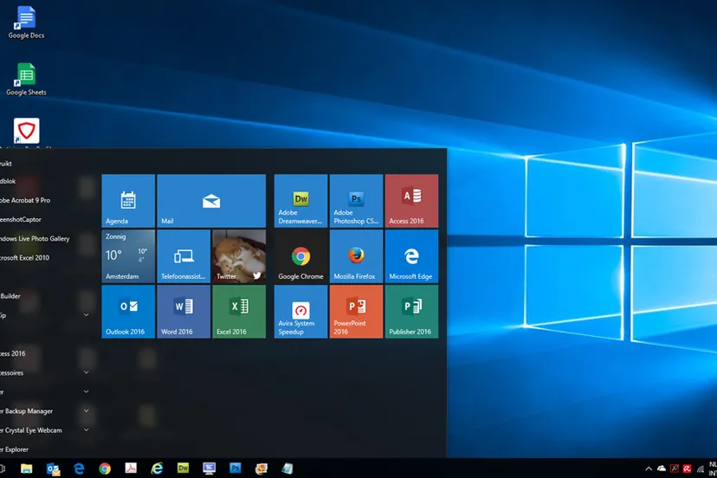The width and height of the screenshot is (717, 478).
Task: Open the PowerPoint 2016 tile
Action: pyautogui.click(x=356, y=312)
